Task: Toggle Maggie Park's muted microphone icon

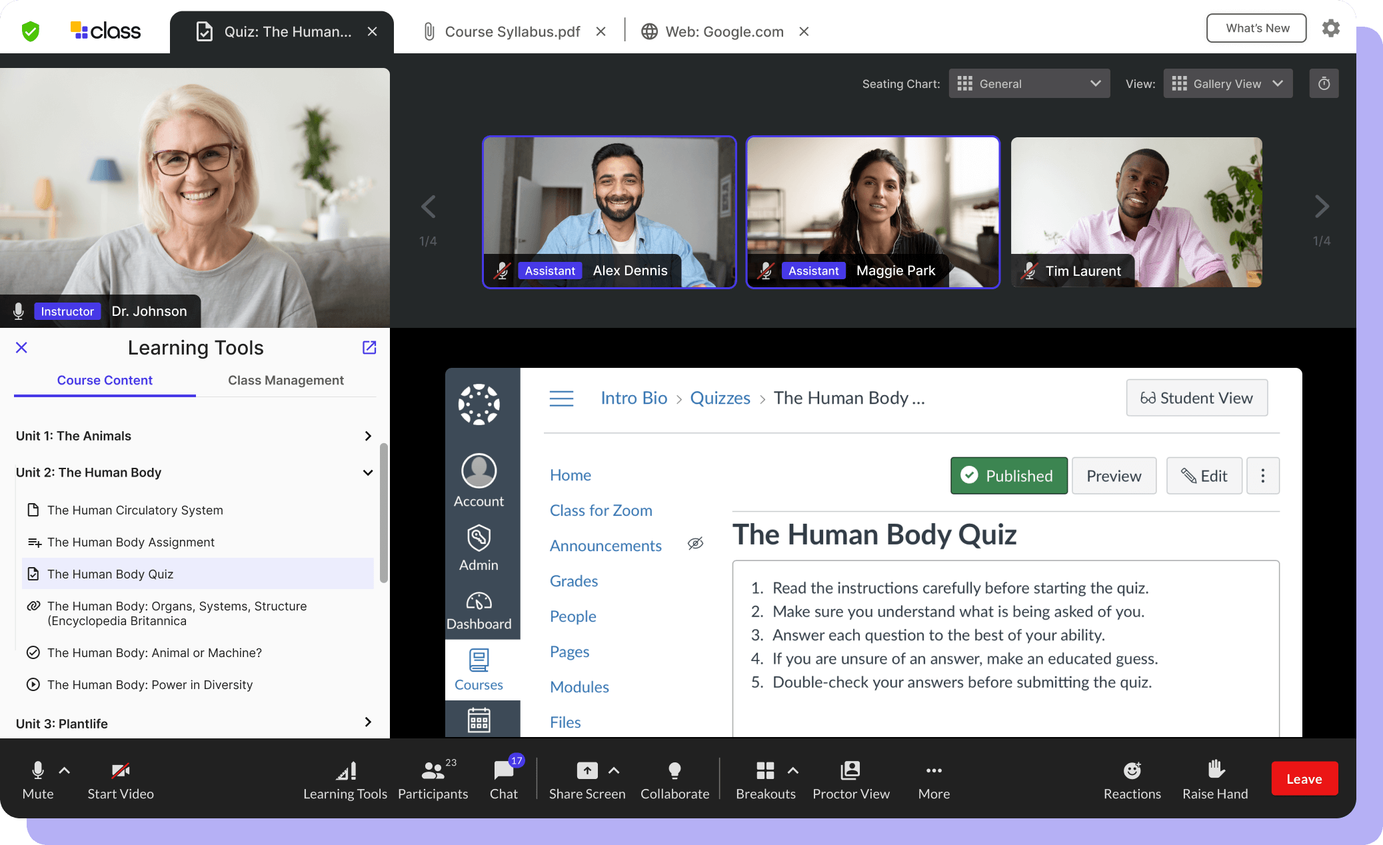Action: pyautogui.click(x=766, y=271)
